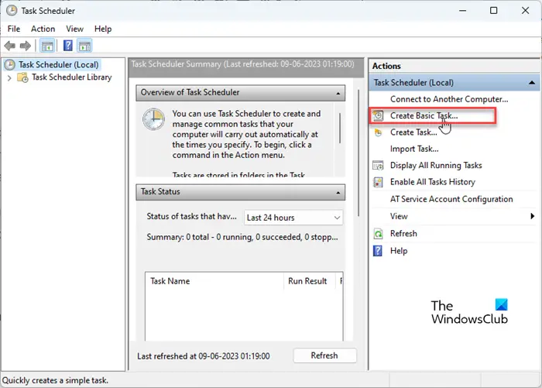
Task: Click Refresh text in Actions pane
Action: (403, 233)
